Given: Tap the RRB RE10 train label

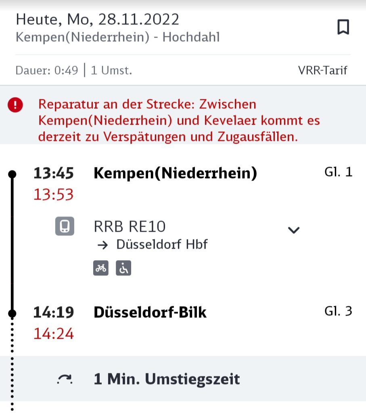Looking at the screenshot, I should (x=130, y=227).
